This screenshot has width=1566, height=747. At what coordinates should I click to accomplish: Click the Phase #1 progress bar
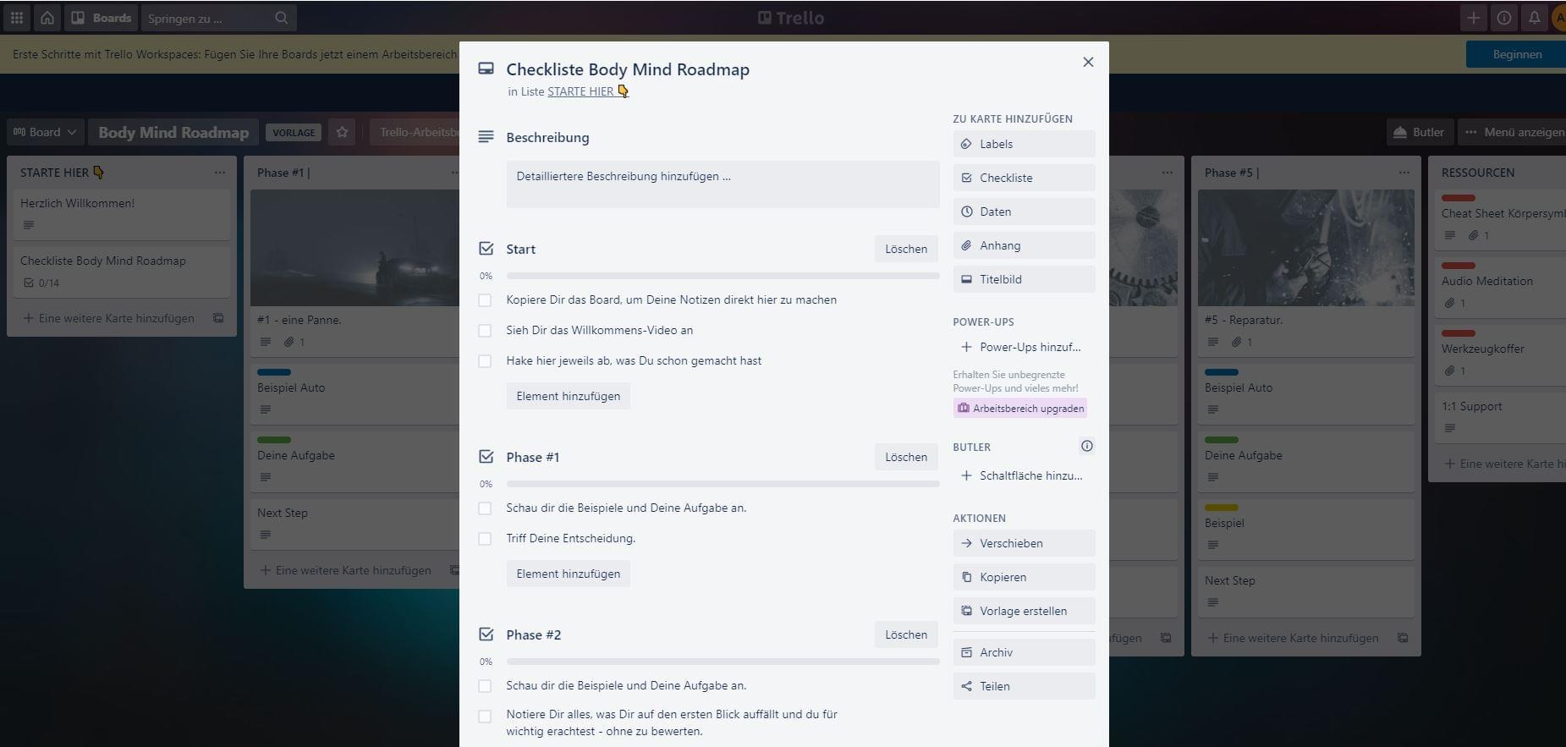click(723, 484)
